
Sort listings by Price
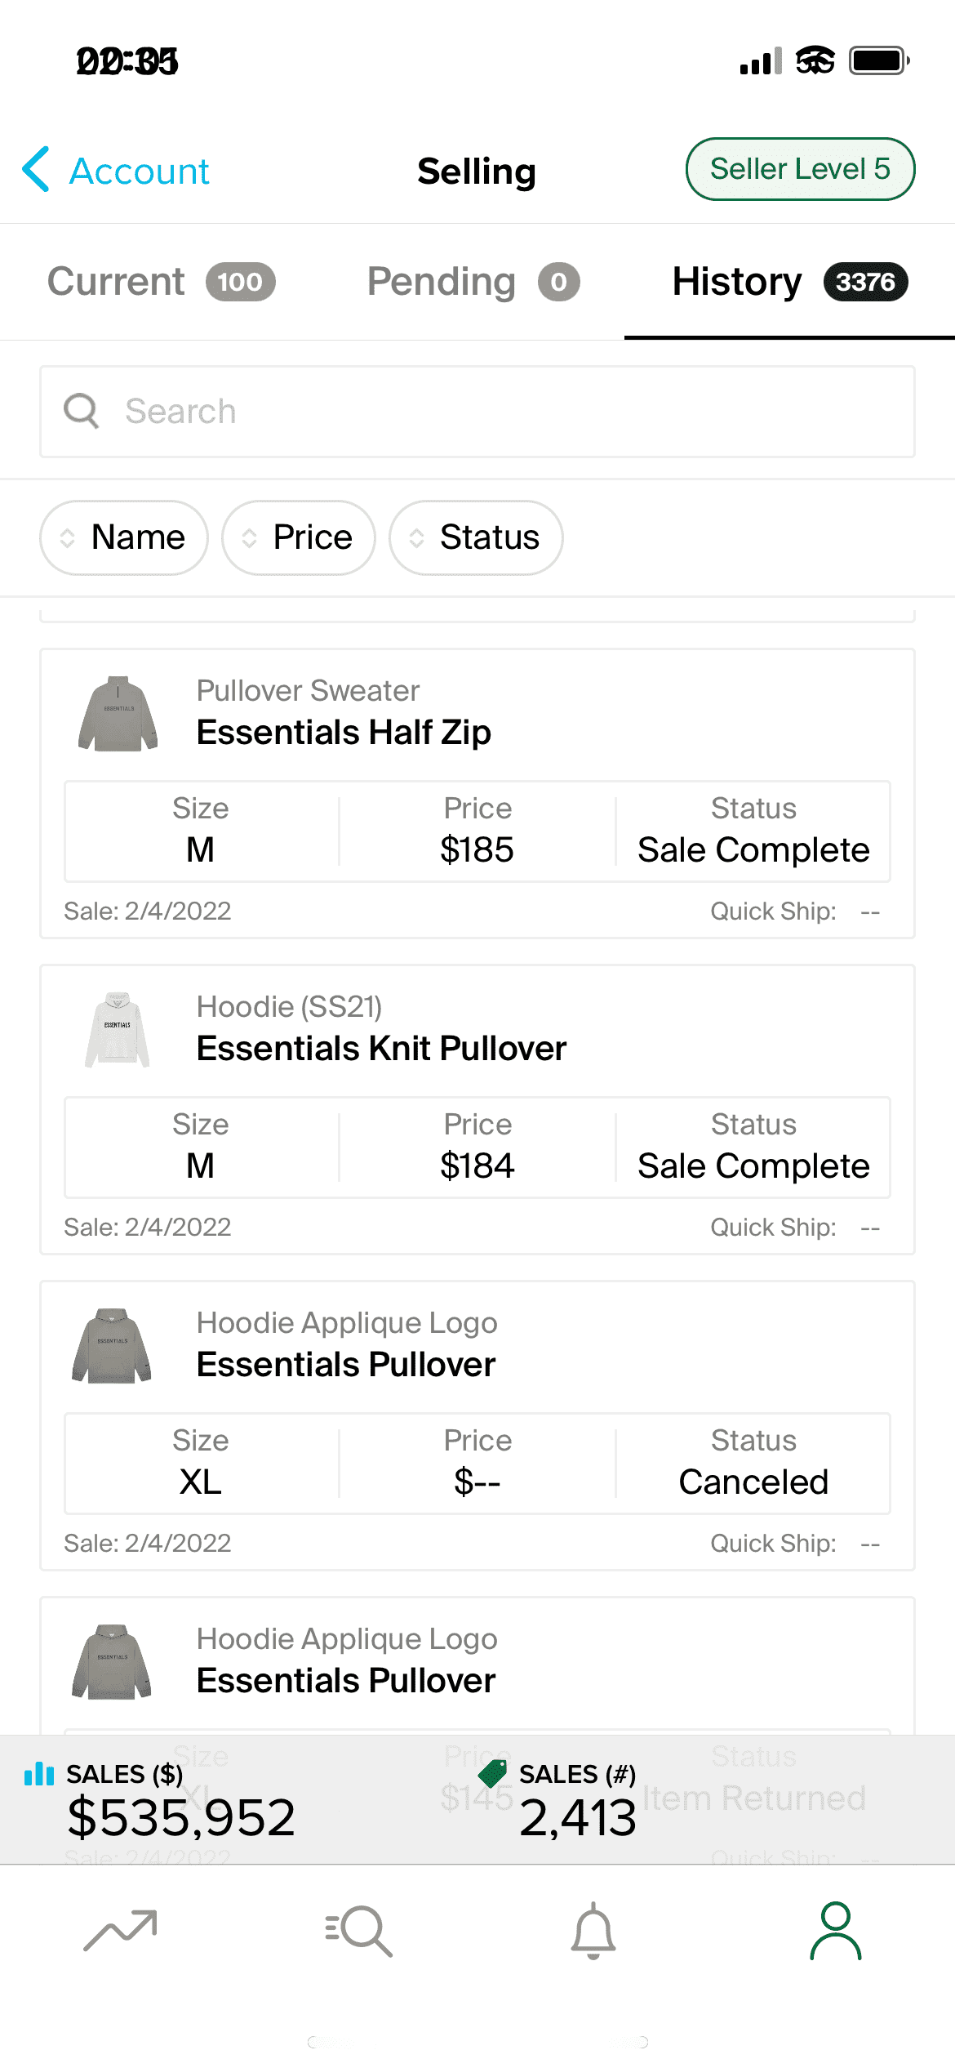point(299,537)
